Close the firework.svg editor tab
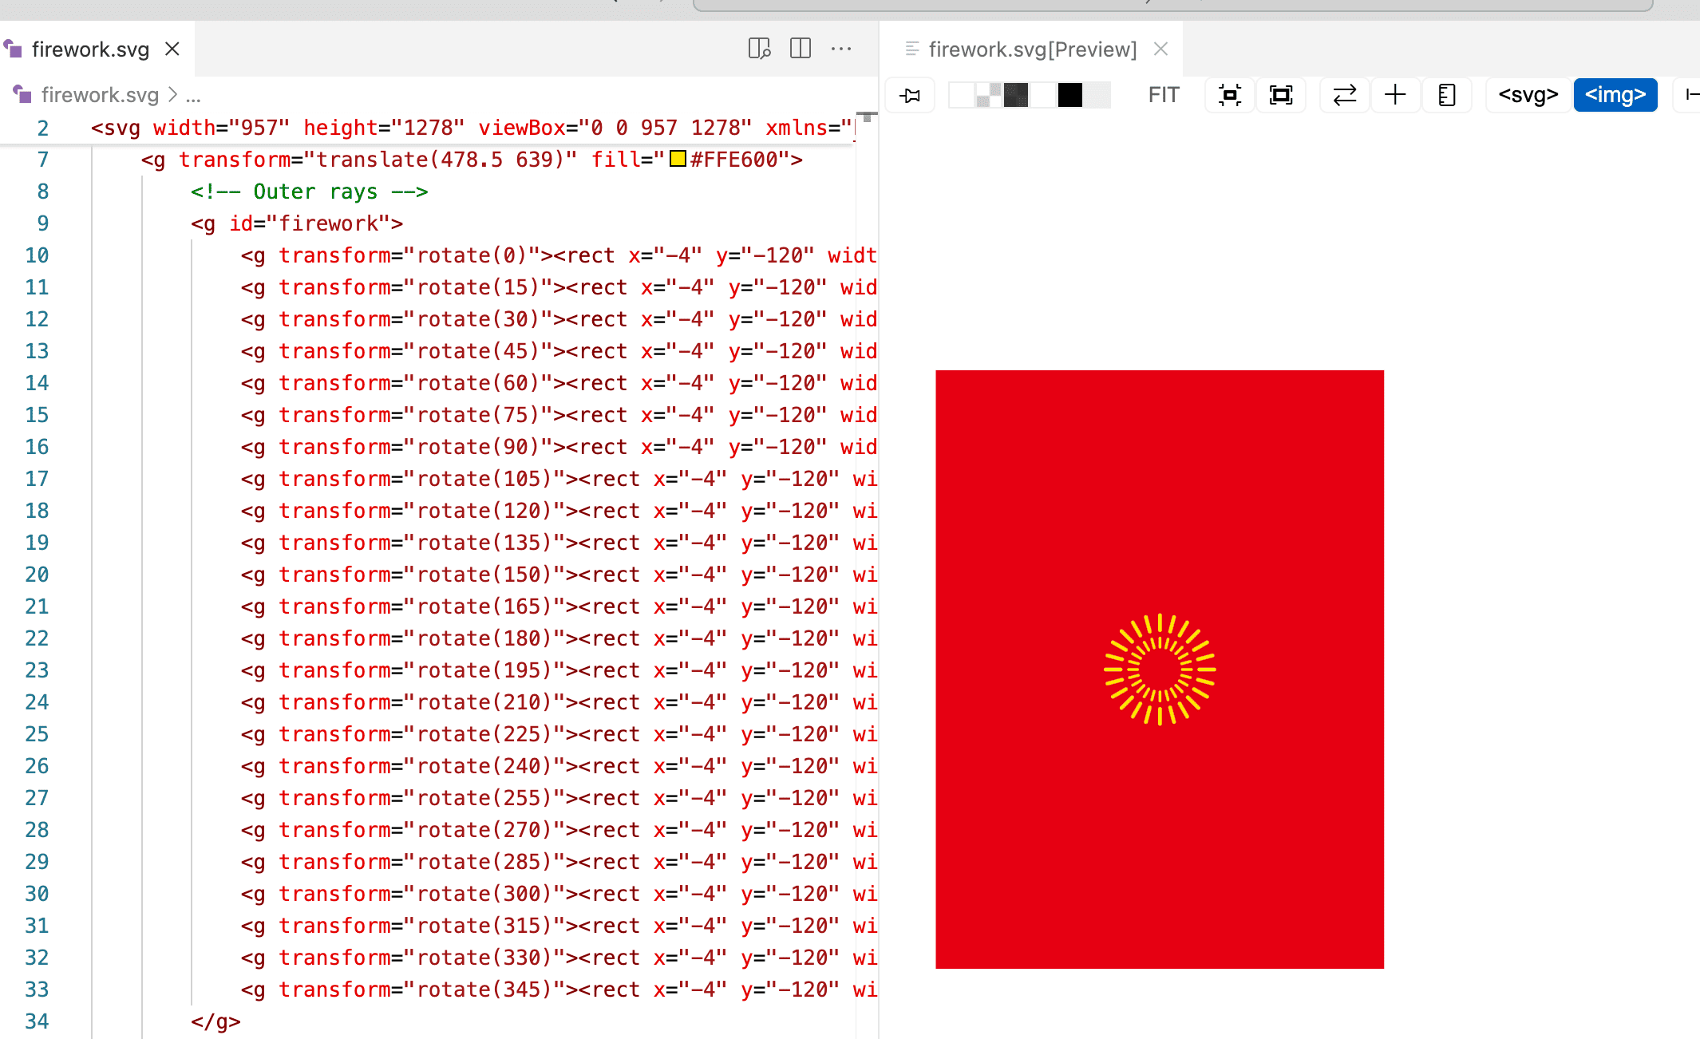Screen dimensions: 1700x1039 pyautogui.click(x=172, y=49)
